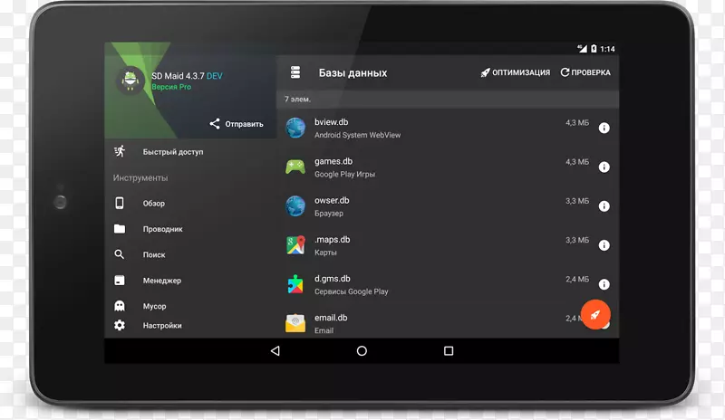Select the Браузер globe icon

(x=295, y=206)
